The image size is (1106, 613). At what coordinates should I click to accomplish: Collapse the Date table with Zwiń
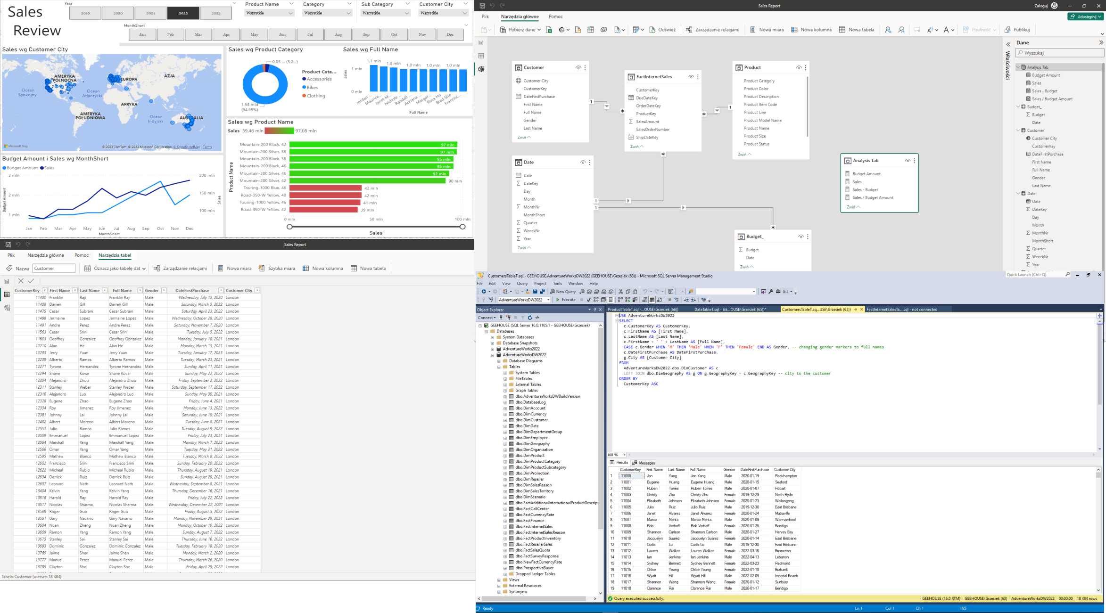523,247
